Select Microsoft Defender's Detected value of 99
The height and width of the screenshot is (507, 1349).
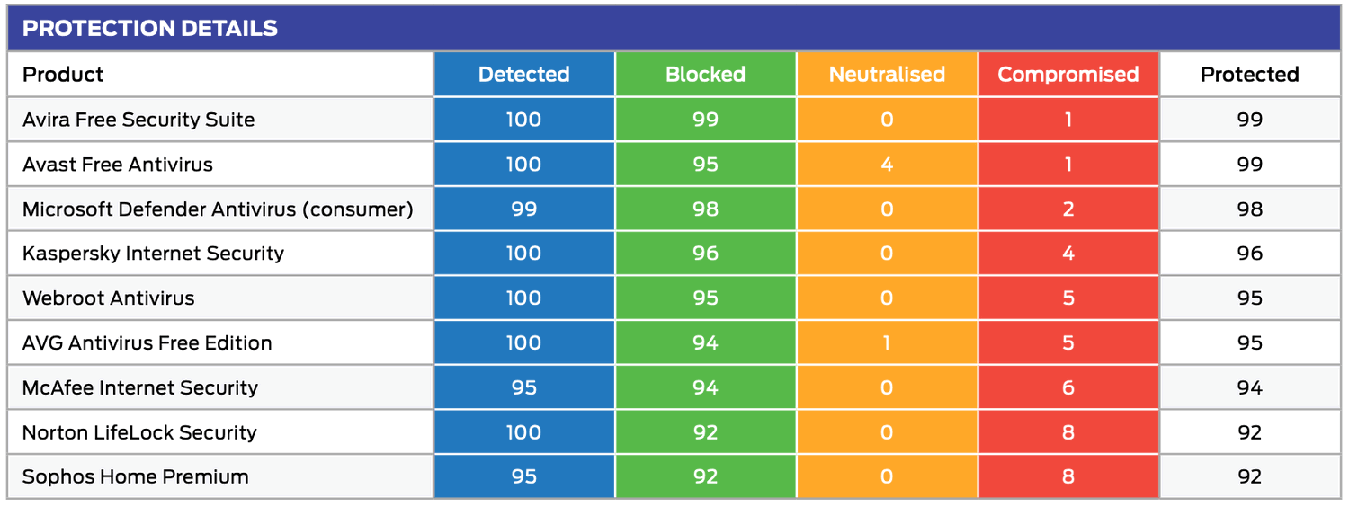tap(524, 209)
